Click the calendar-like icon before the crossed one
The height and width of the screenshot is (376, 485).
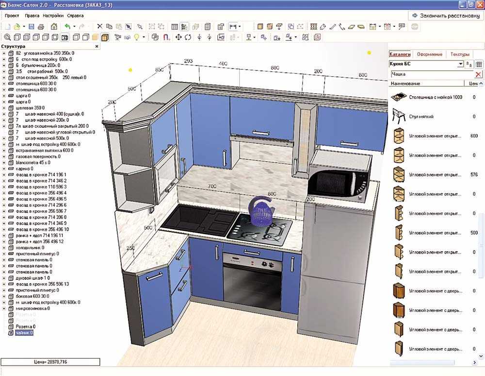(x=372, y=27)
